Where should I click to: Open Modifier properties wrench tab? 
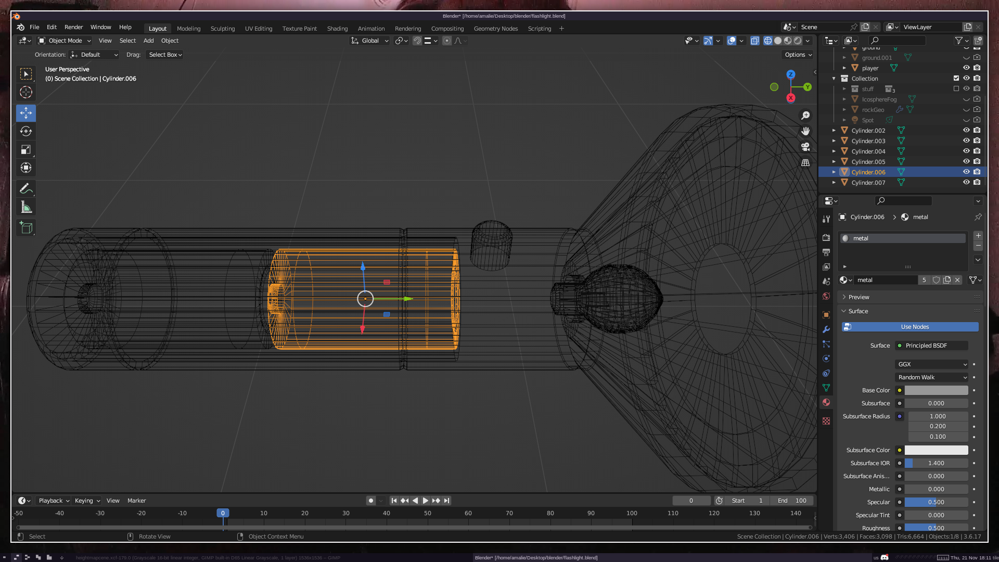pyautogui.click(x=826, y=329)
